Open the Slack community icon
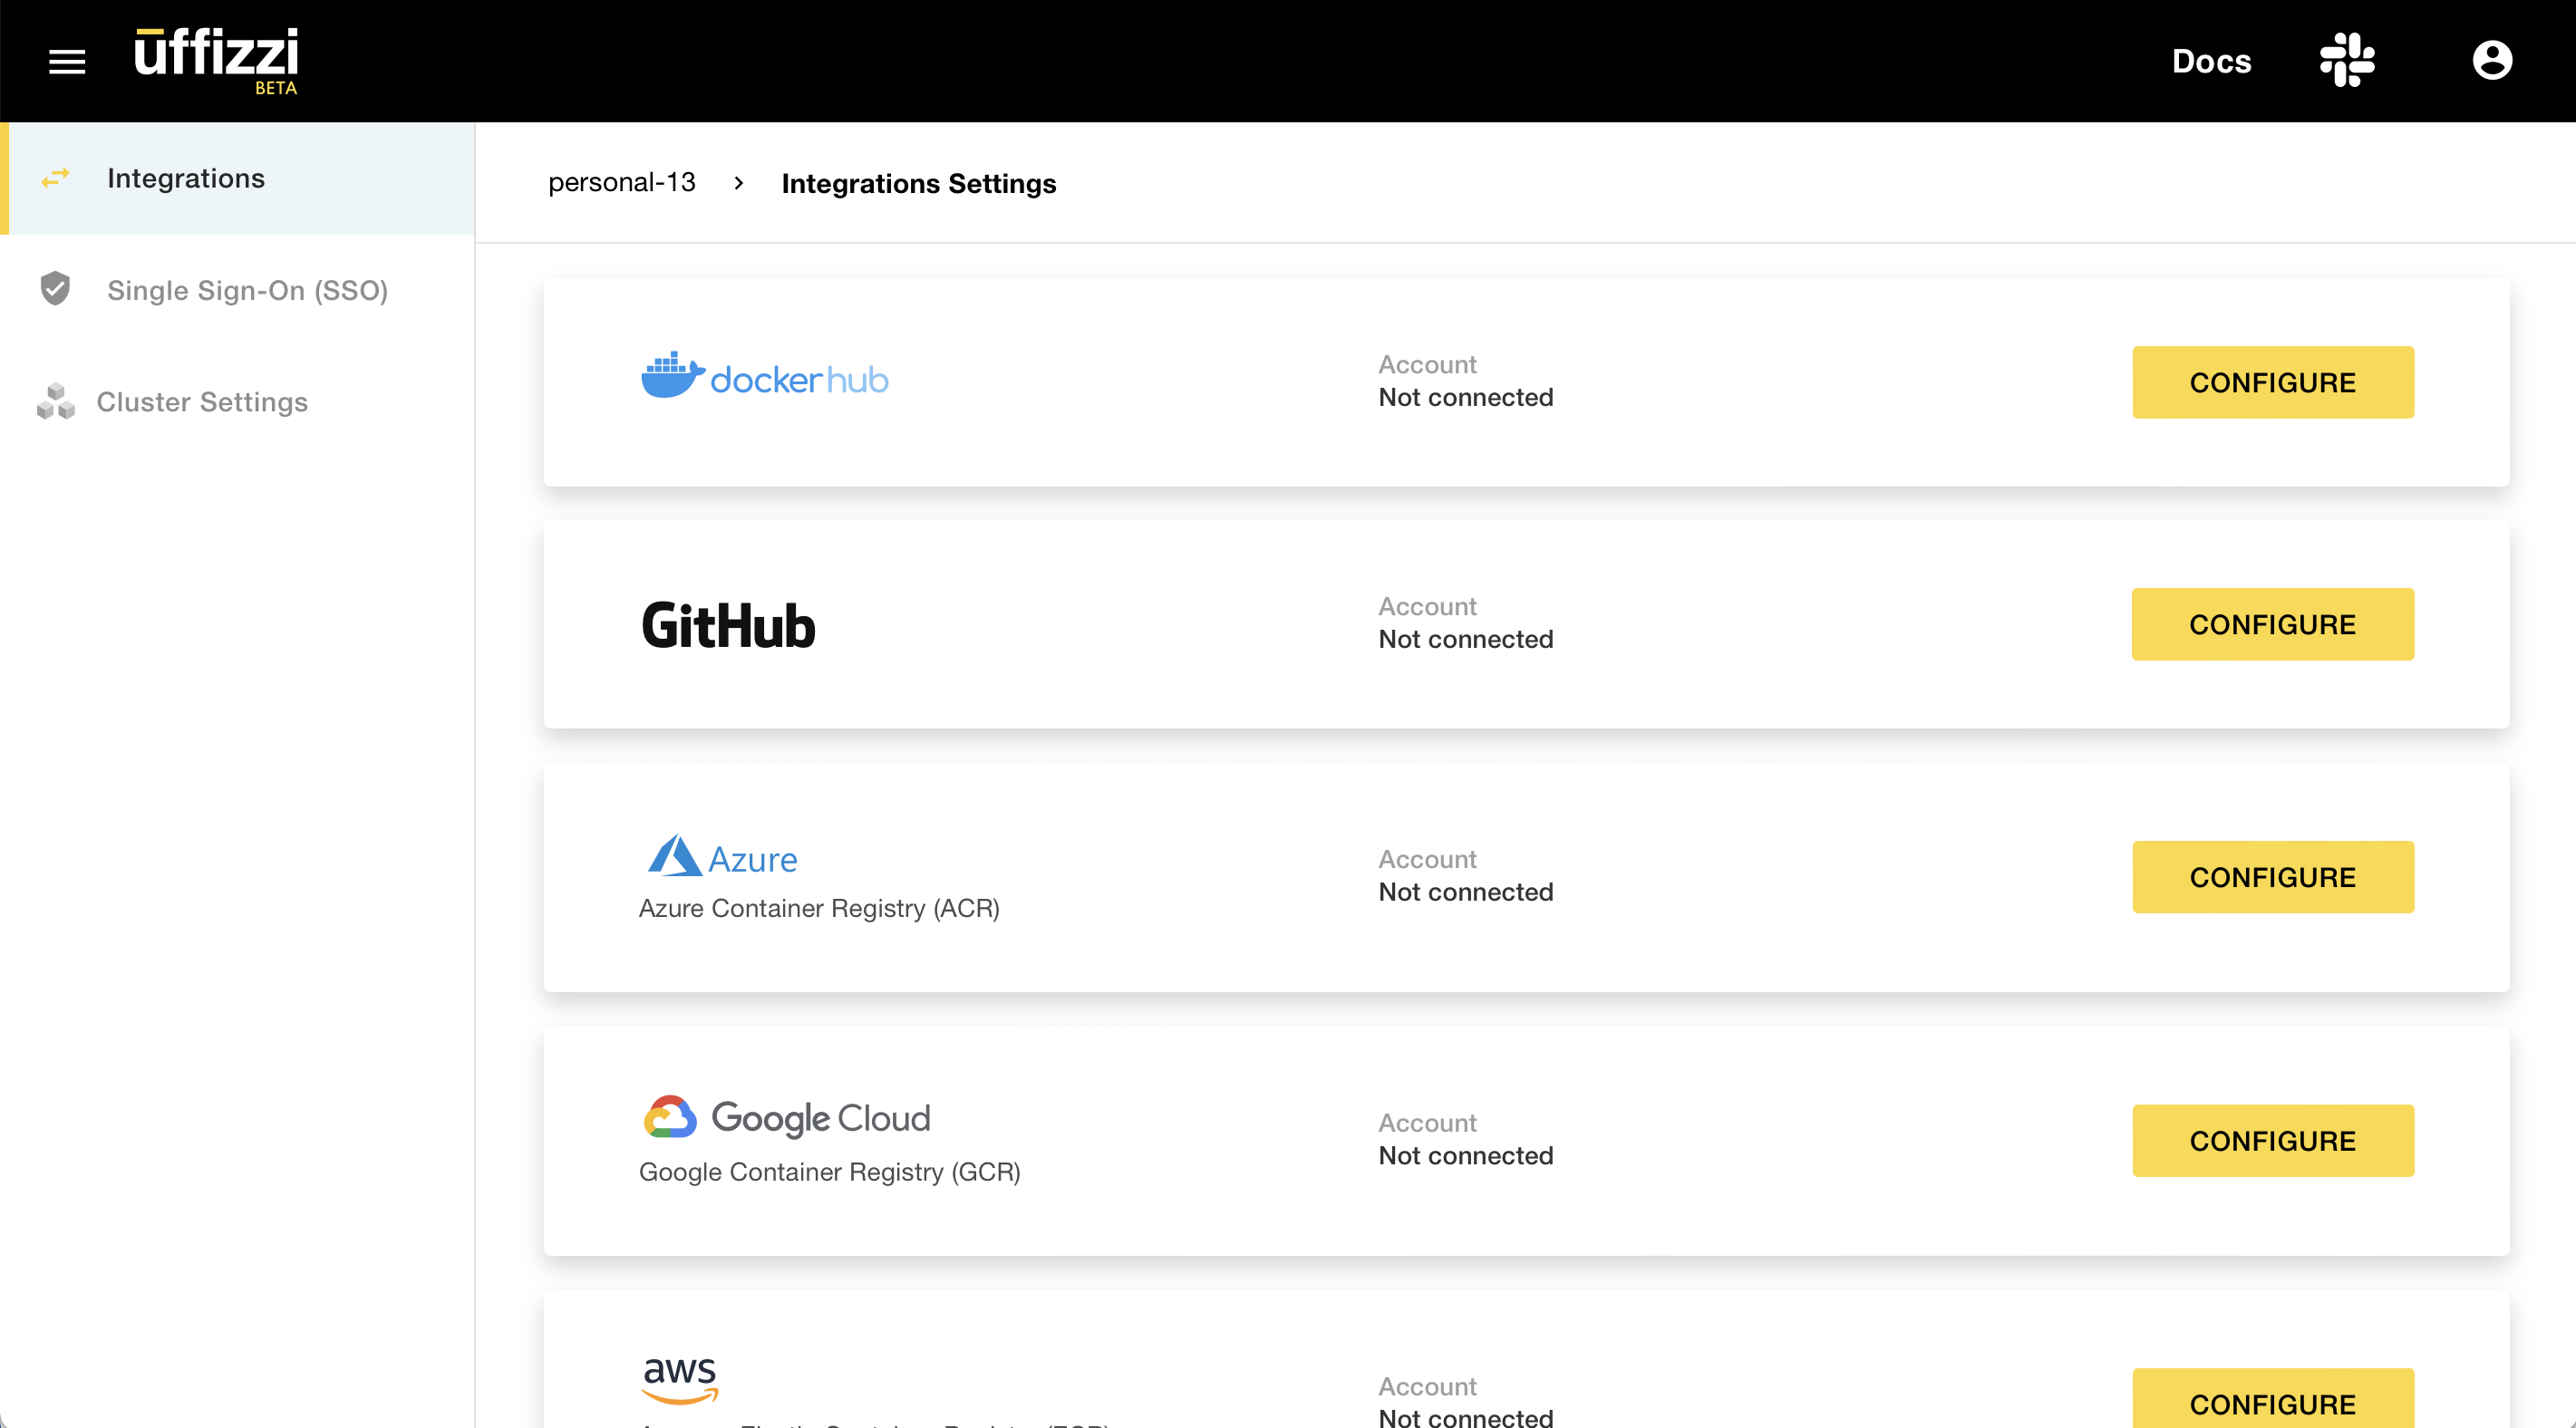The height and width of the screenshot is (1428, 2576). [x=2346, y=60]
